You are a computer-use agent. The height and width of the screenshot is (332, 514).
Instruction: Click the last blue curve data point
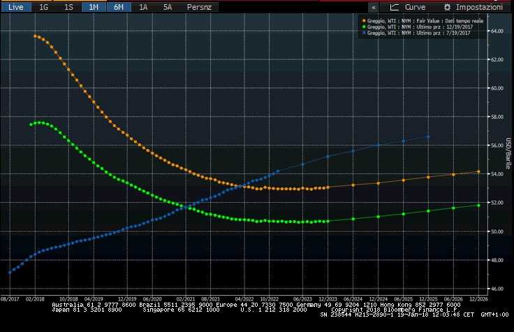[428, 136]
